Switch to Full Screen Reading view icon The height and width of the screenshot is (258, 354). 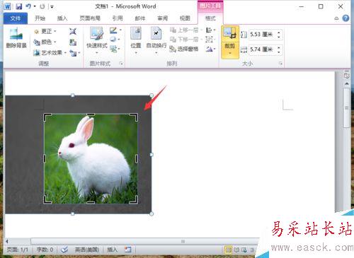pos(236,250)
